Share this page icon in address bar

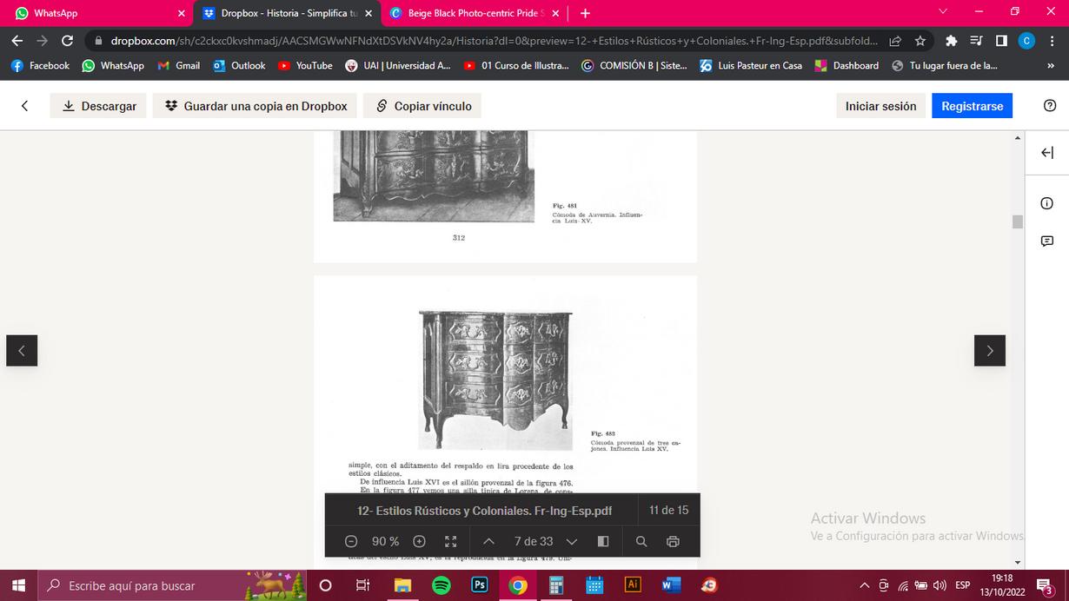895,41
